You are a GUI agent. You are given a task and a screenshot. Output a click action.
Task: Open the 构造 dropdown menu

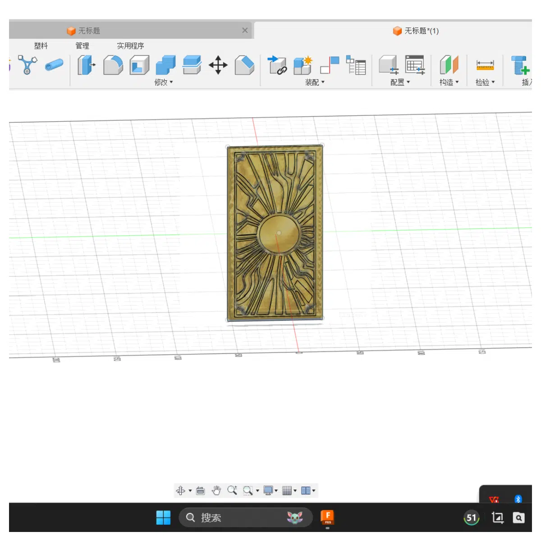pos(449,82)
